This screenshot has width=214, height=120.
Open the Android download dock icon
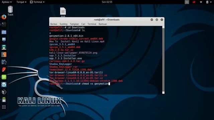pyautogui.click(x=4, y=100)
